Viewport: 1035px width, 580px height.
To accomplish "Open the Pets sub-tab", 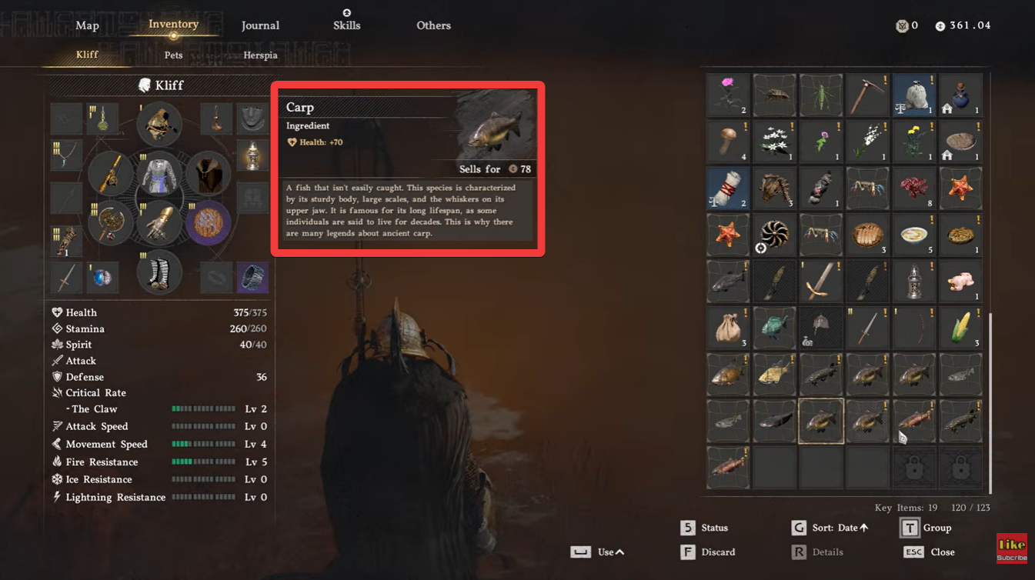I will 174,55.
